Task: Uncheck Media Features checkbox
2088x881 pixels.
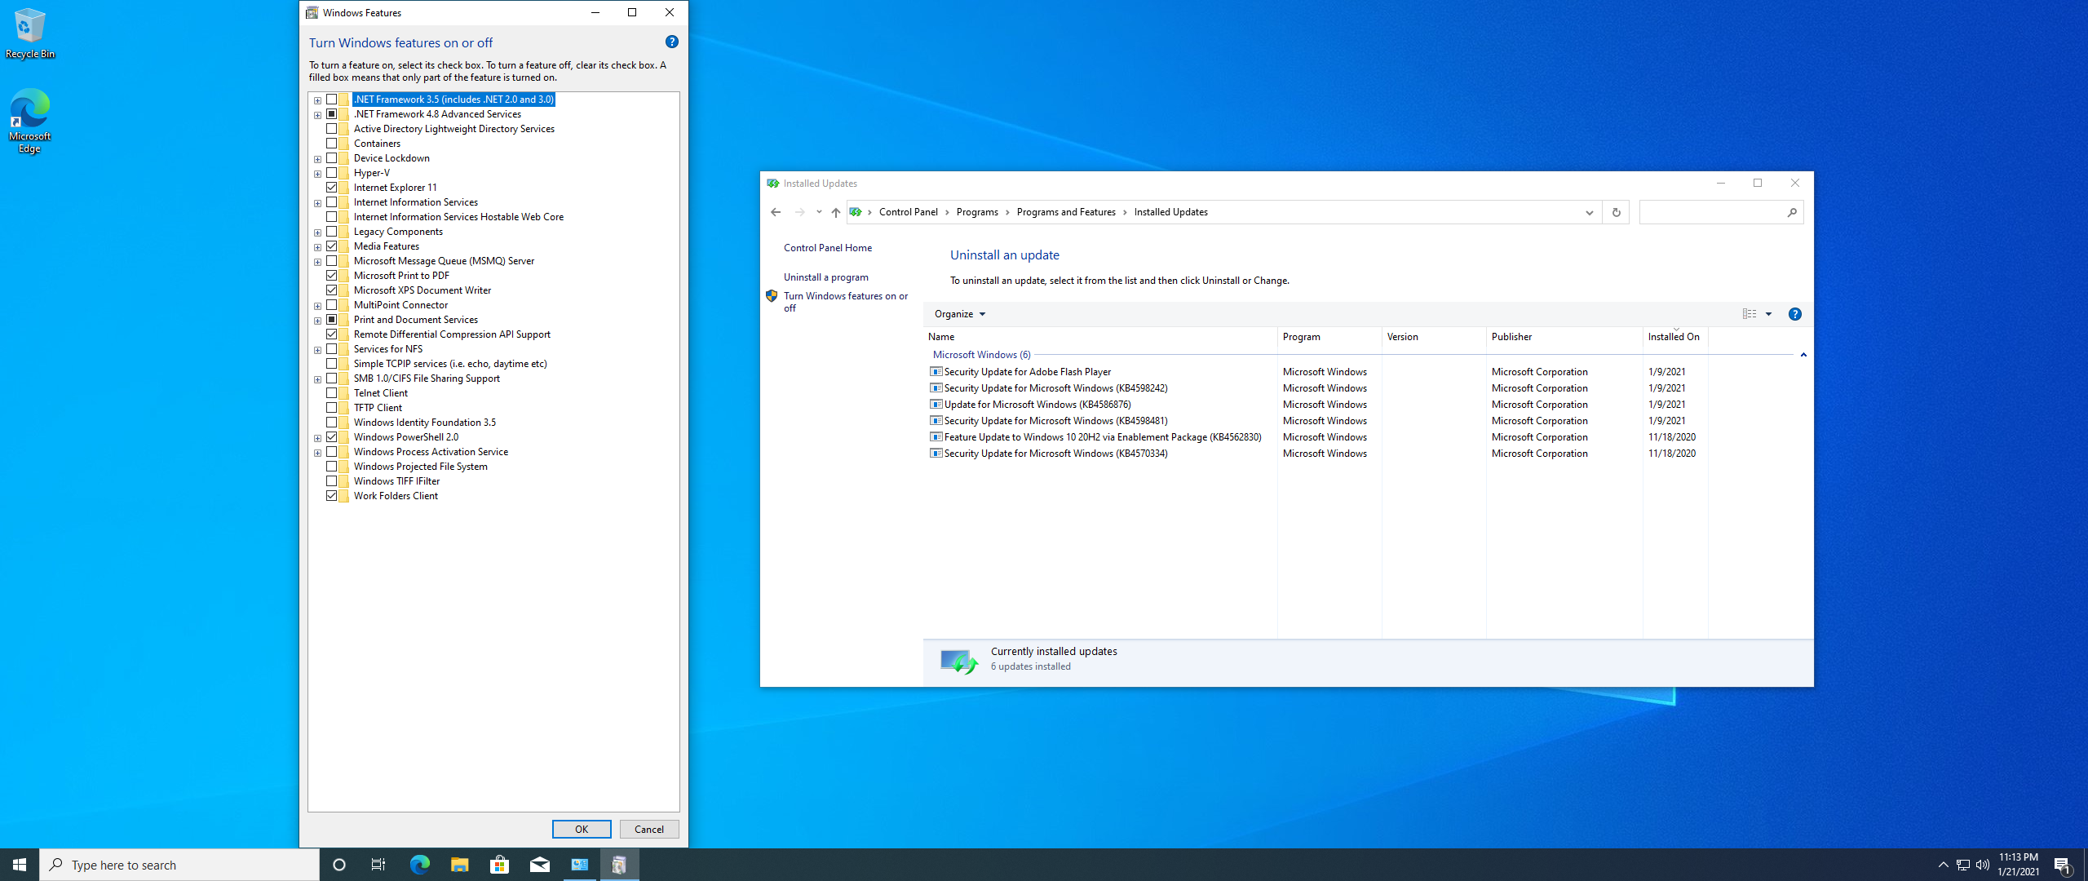Action: tap(331, 246)
